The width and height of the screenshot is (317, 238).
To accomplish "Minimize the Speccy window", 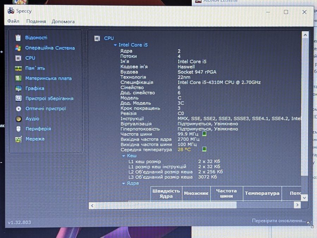I will click(x=268, y=12).
